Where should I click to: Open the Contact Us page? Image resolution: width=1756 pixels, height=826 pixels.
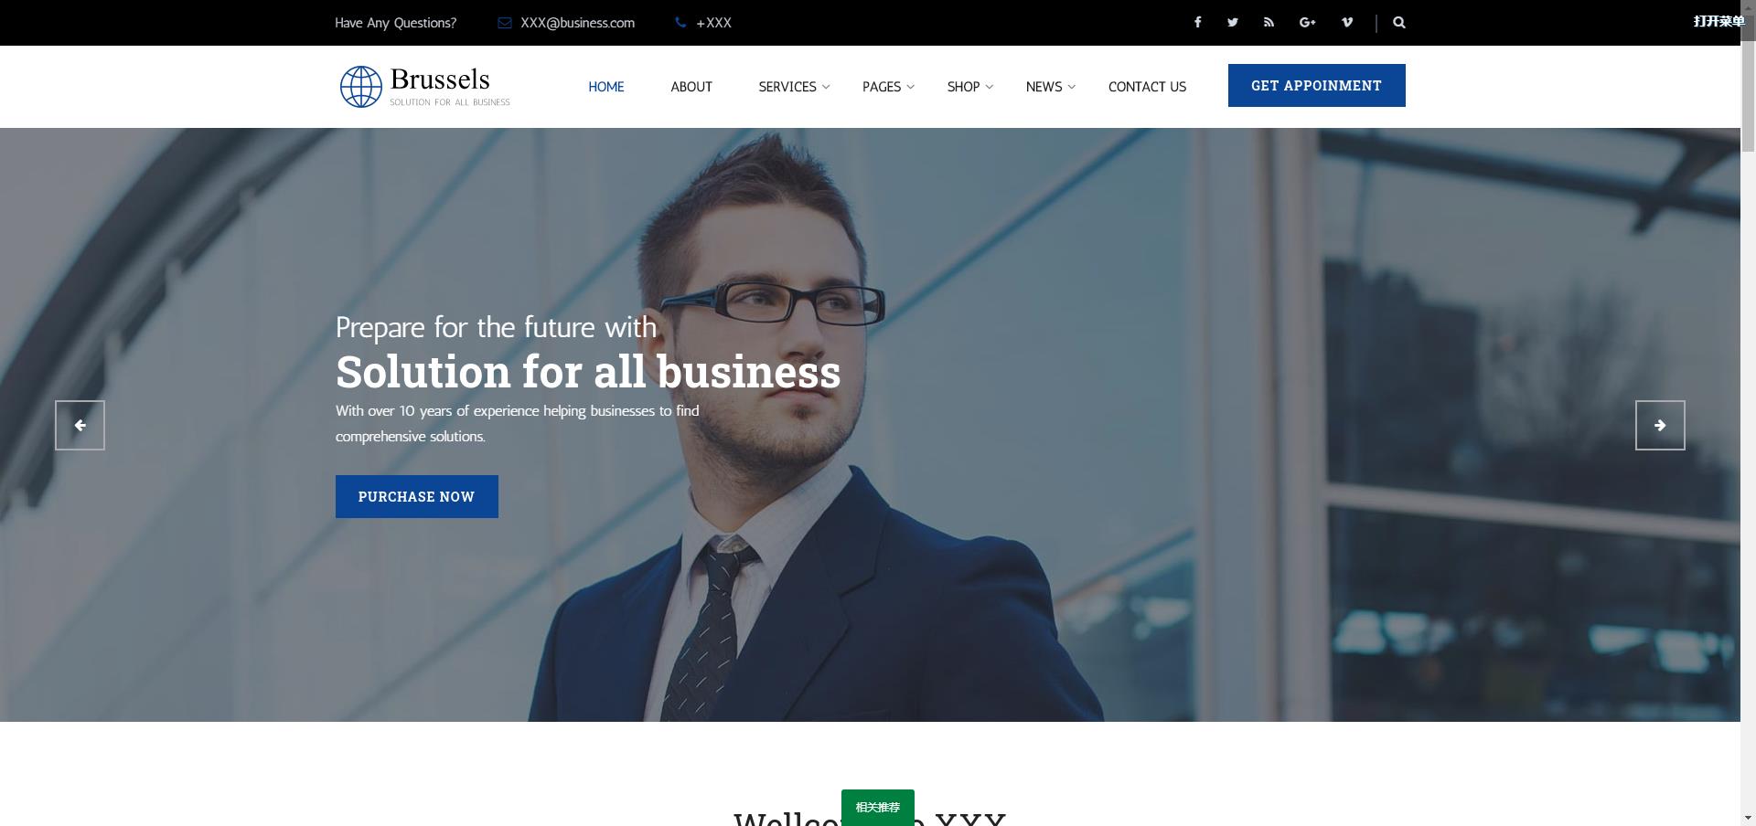tap(1147, 86)
